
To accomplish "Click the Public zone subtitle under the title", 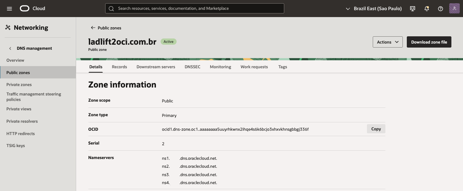I will [98, 50].
